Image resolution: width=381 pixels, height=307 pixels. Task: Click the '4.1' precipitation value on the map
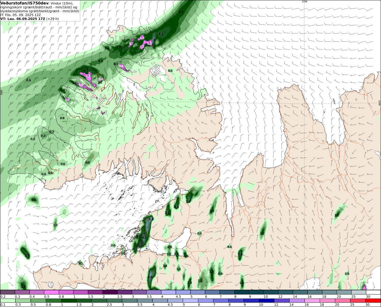click(144, 238)
